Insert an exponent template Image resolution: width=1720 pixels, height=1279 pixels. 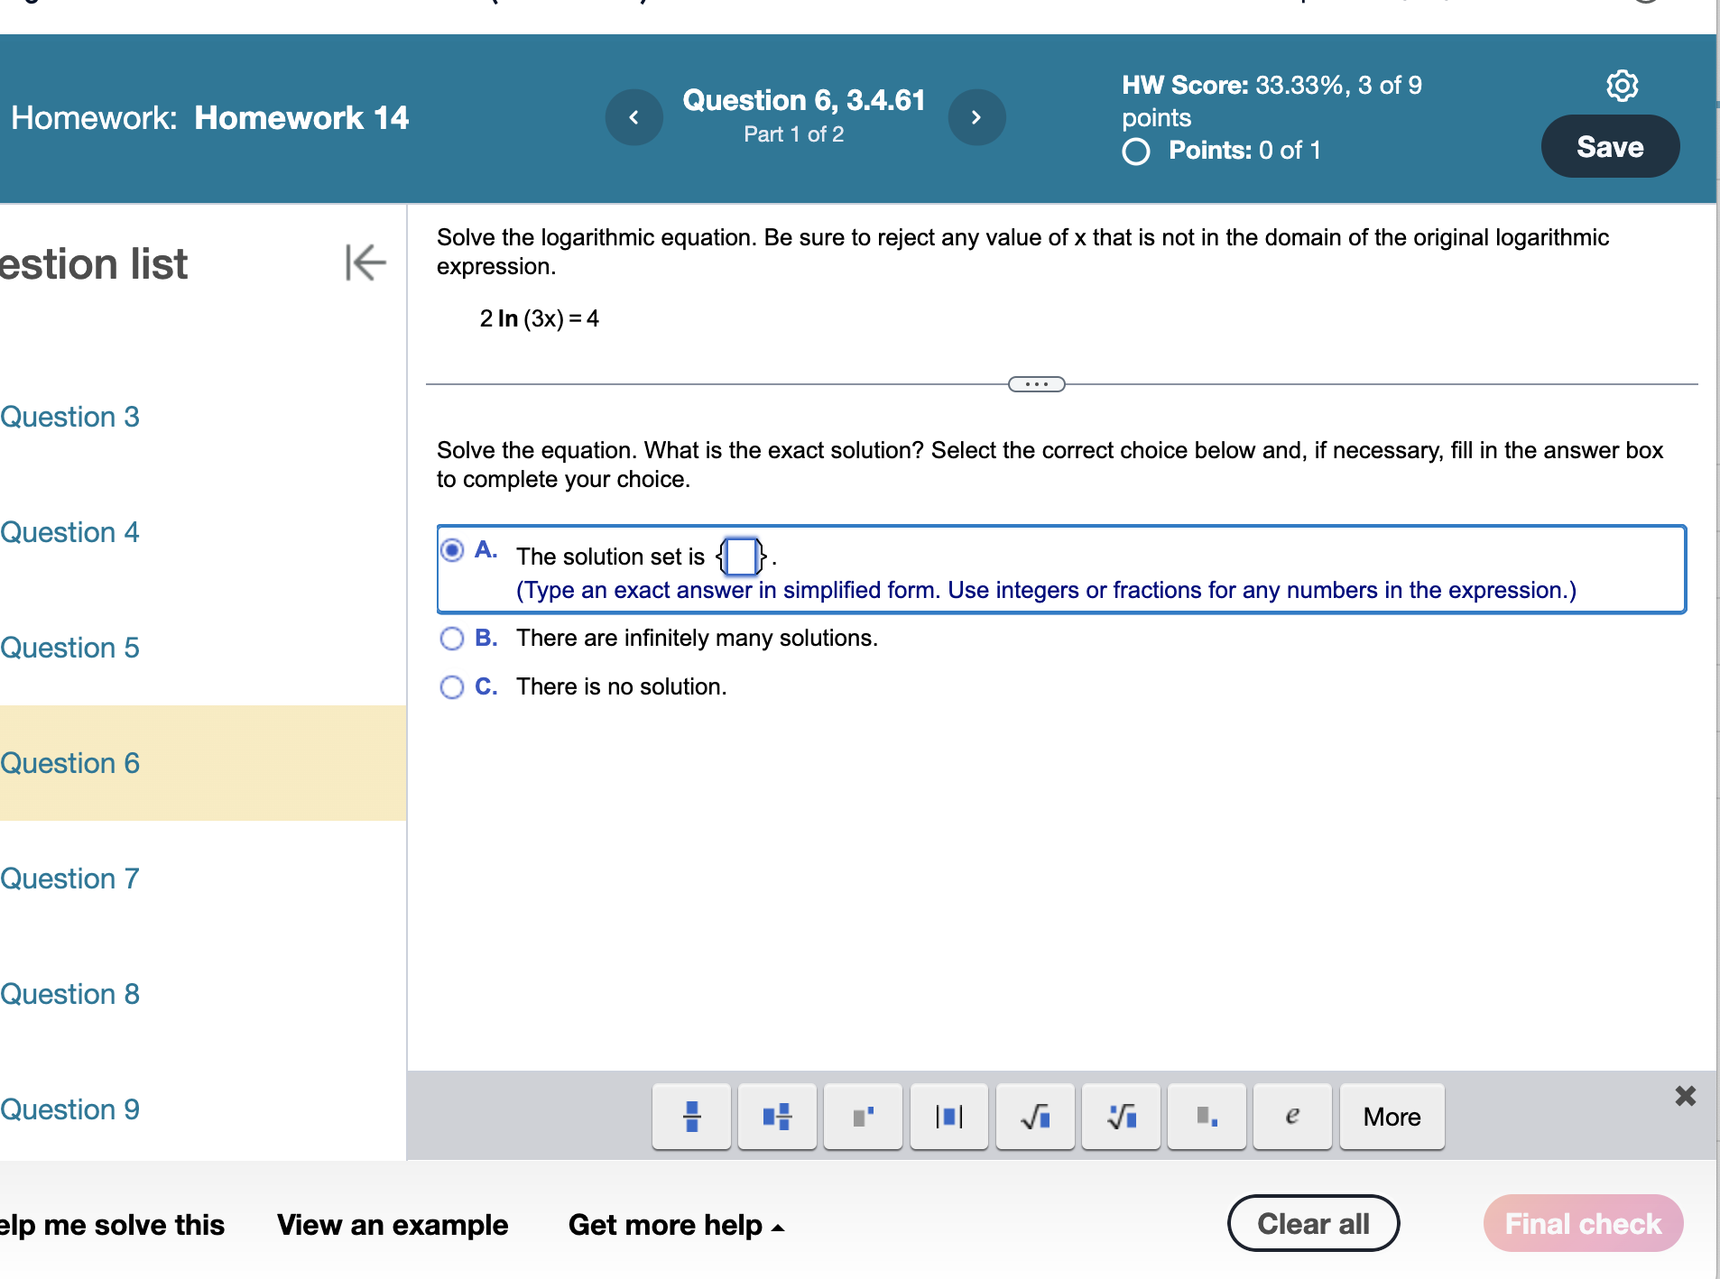(x=862, y=1117)
